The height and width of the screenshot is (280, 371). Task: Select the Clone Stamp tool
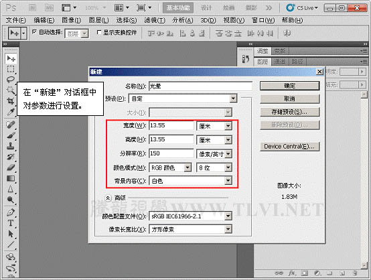pyautogui.click(x=11, y=146)
